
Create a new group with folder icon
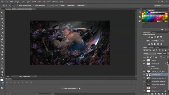[x=159, y=94]
